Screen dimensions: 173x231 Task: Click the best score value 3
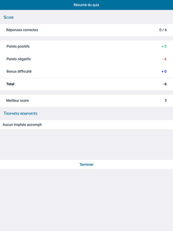166,101
